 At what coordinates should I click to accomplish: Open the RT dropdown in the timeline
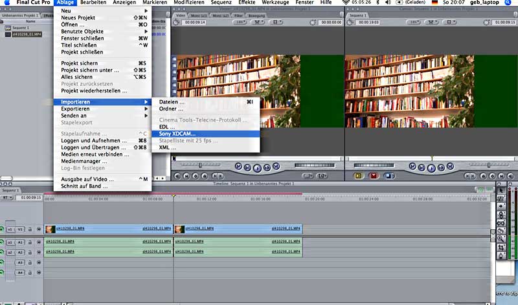coord(8,198)
